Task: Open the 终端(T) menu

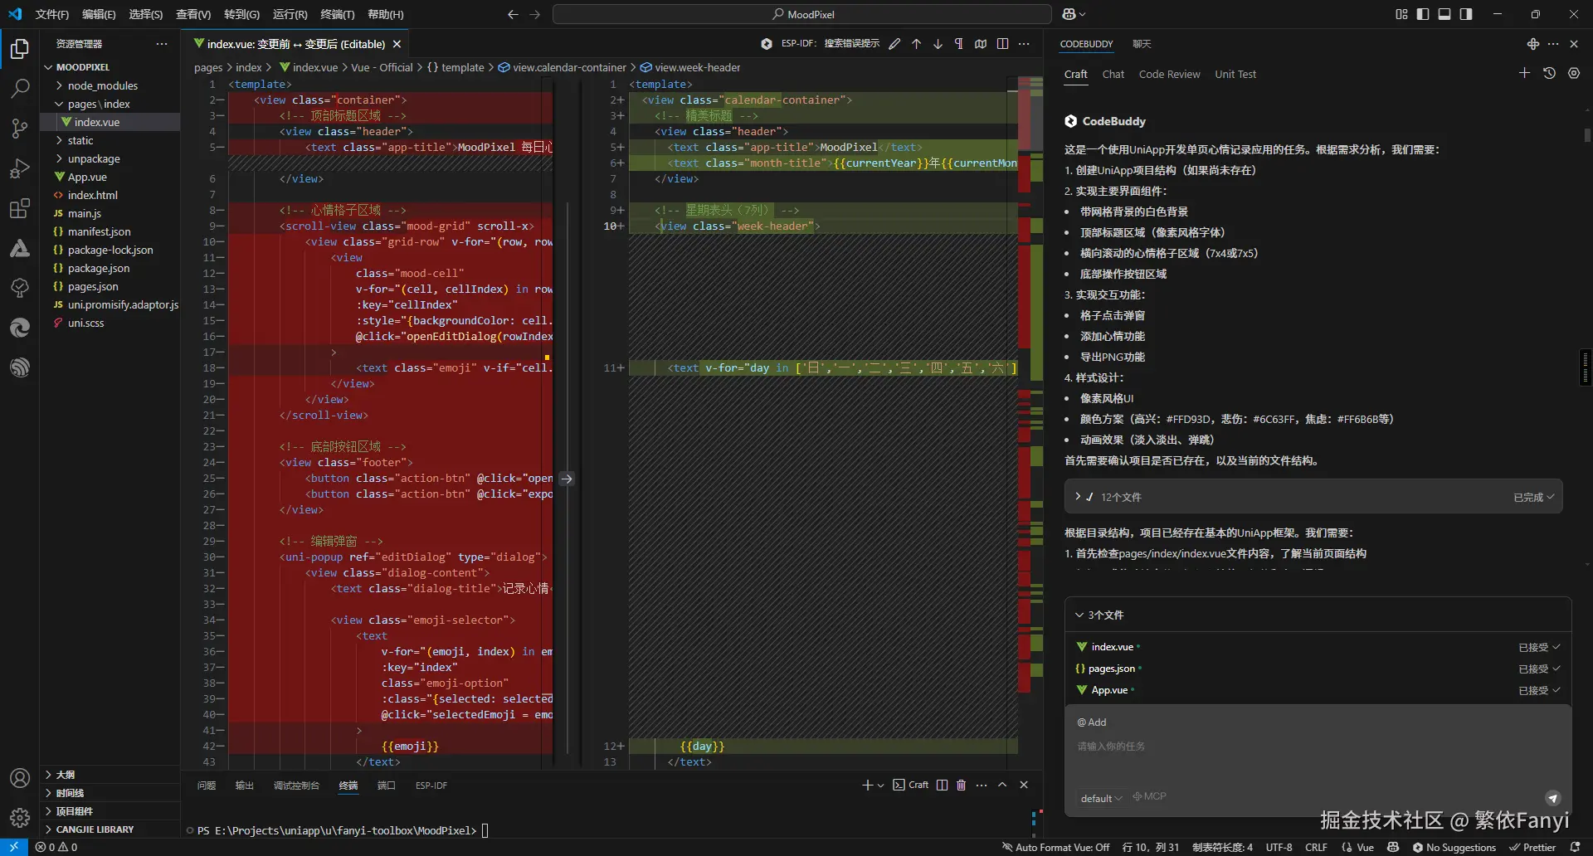Action: point(337,14)
